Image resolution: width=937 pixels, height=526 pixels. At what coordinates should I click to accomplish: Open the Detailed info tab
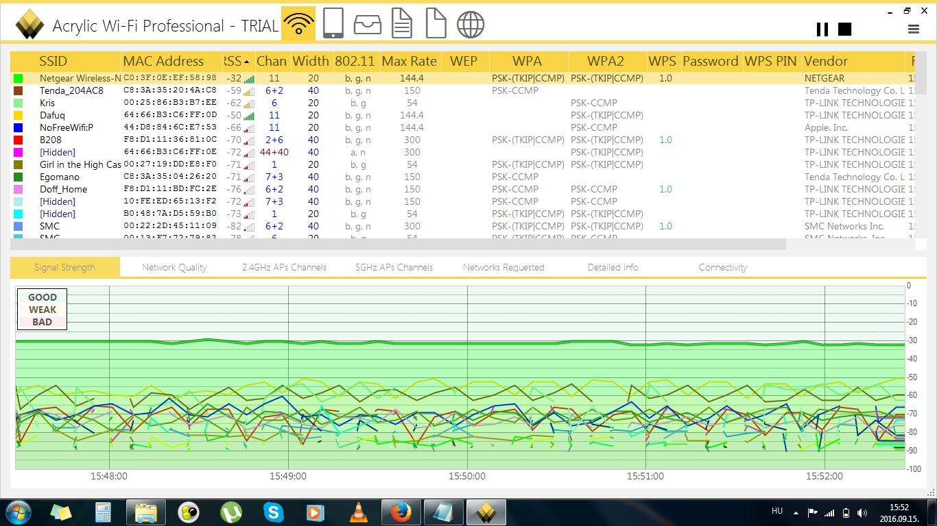613,267
